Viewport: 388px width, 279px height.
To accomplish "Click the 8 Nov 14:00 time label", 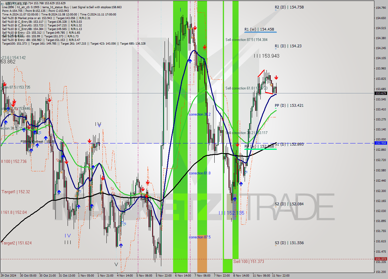I will (x=241, y=276).
